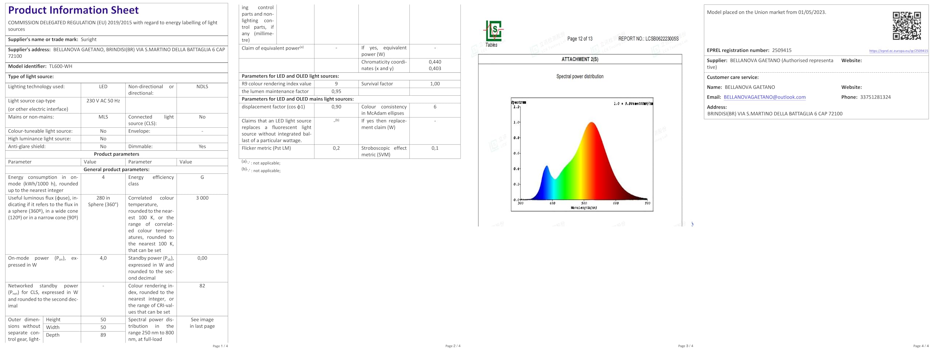This screenshot has height=349, width=935.
Task: Select the Dimmable value "Yes"
Action: tap(202, 146)
